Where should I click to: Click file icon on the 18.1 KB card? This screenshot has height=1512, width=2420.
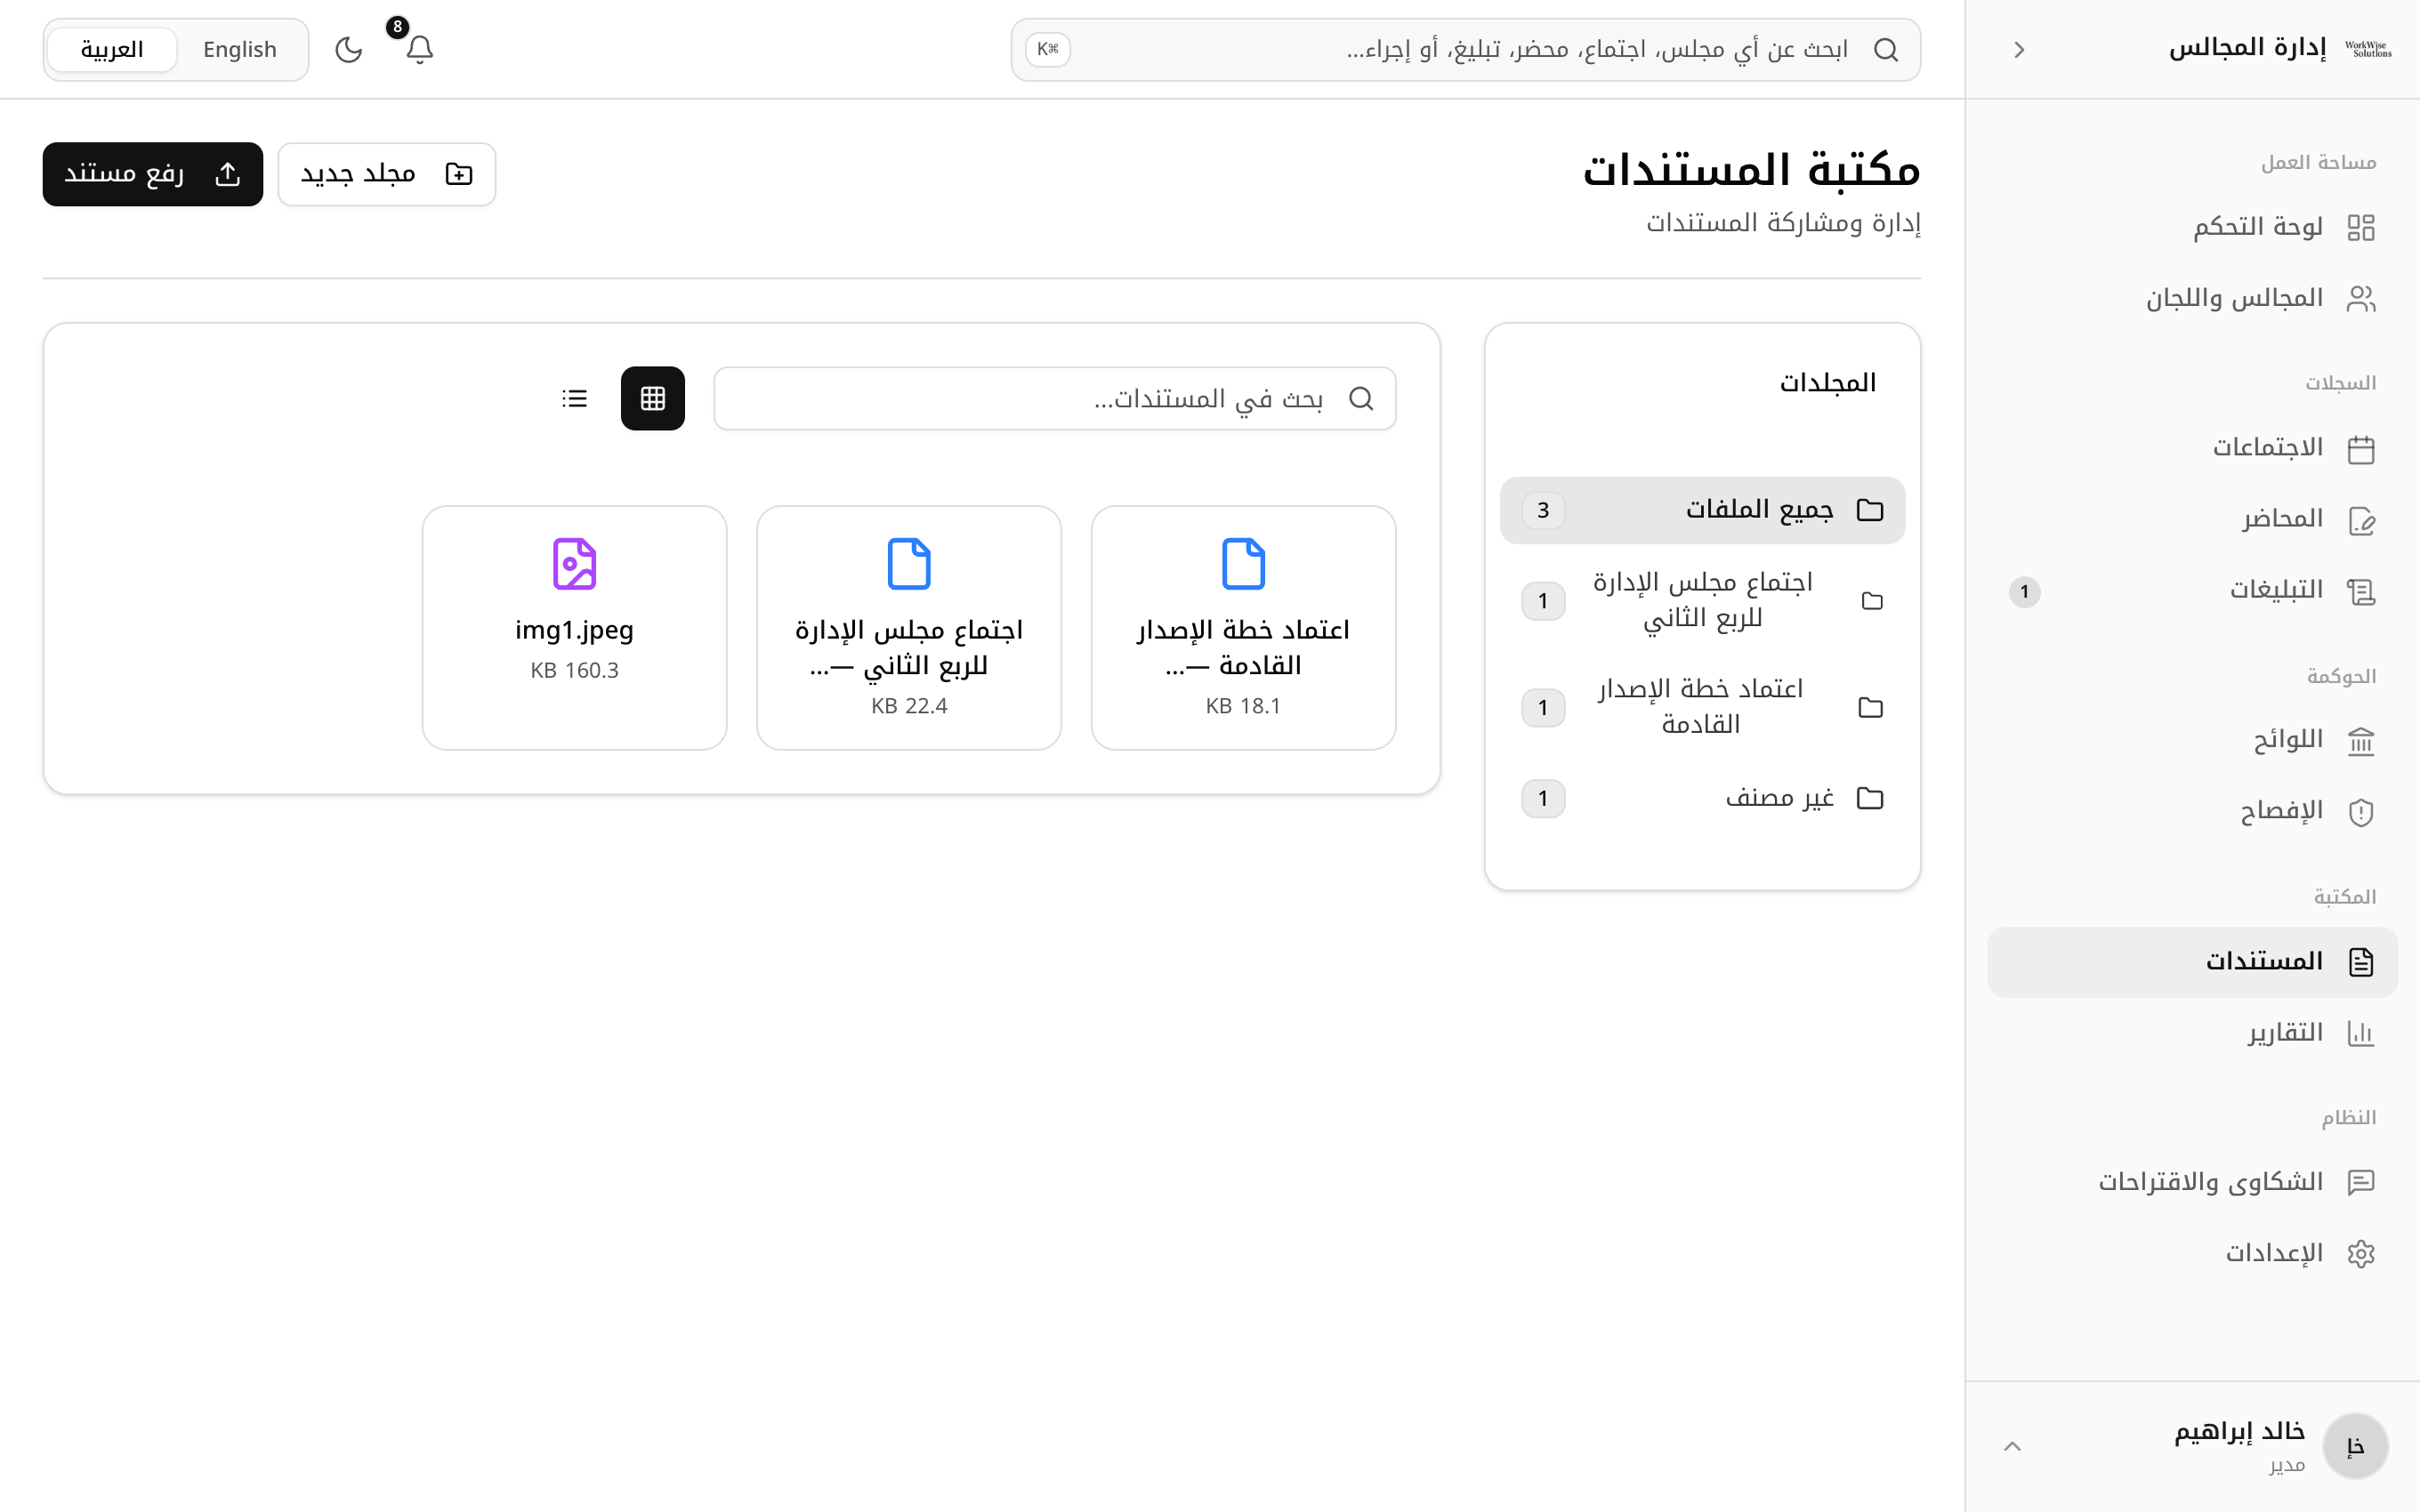tap(1243, 564)
